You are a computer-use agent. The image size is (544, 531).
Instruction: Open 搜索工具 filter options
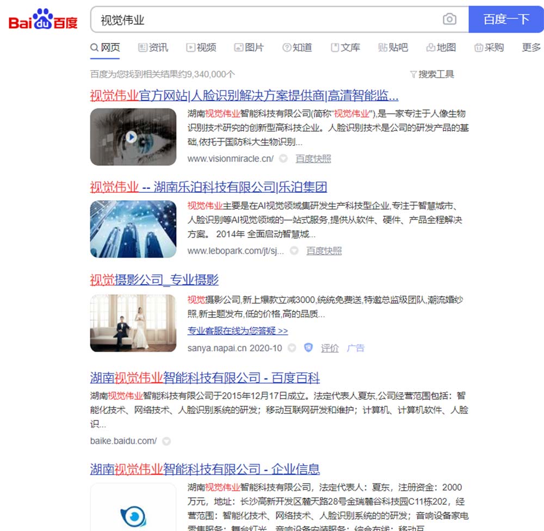(x=431, y=74)
